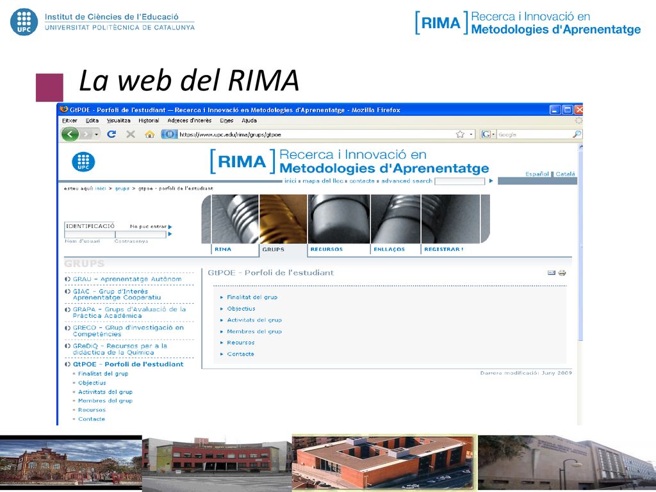
Task: Open the contacte link in top navigation
Action: 362,181
